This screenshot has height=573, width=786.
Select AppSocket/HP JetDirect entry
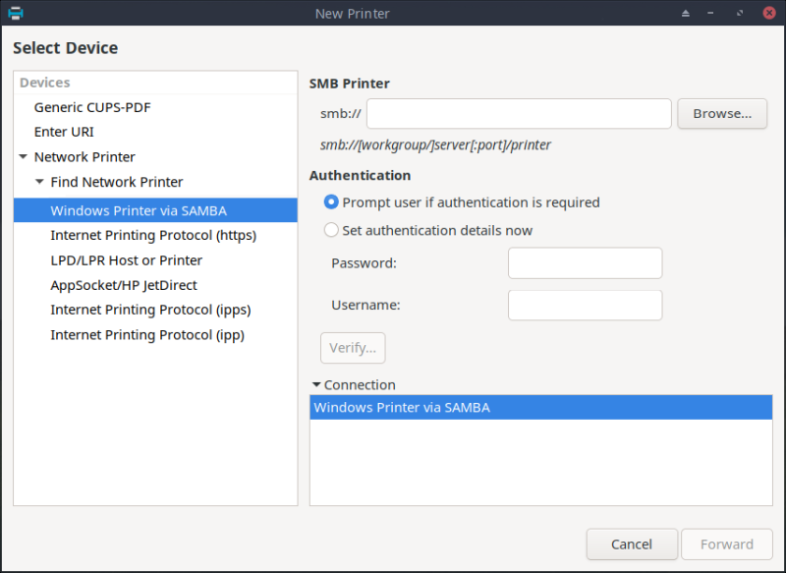124,285
